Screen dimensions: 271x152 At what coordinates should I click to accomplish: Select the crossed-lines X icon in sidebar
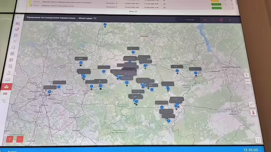click(15, 41)
